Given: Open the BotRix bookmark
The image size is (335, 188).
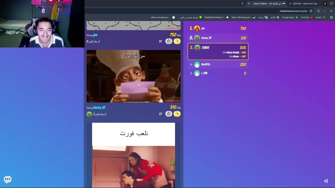Looking at the screenshot, I should coord(216,17).
